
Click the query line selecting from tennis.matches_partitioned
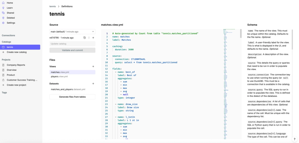pos(146,62)
